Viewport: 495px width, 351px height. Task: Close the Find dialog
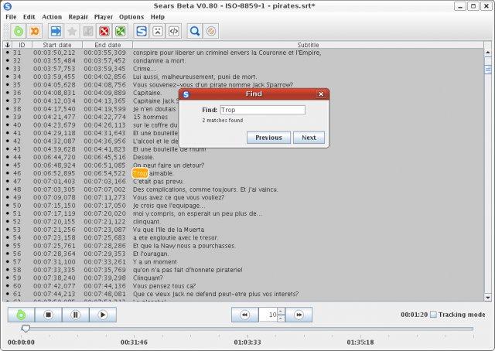coord(321,94)
